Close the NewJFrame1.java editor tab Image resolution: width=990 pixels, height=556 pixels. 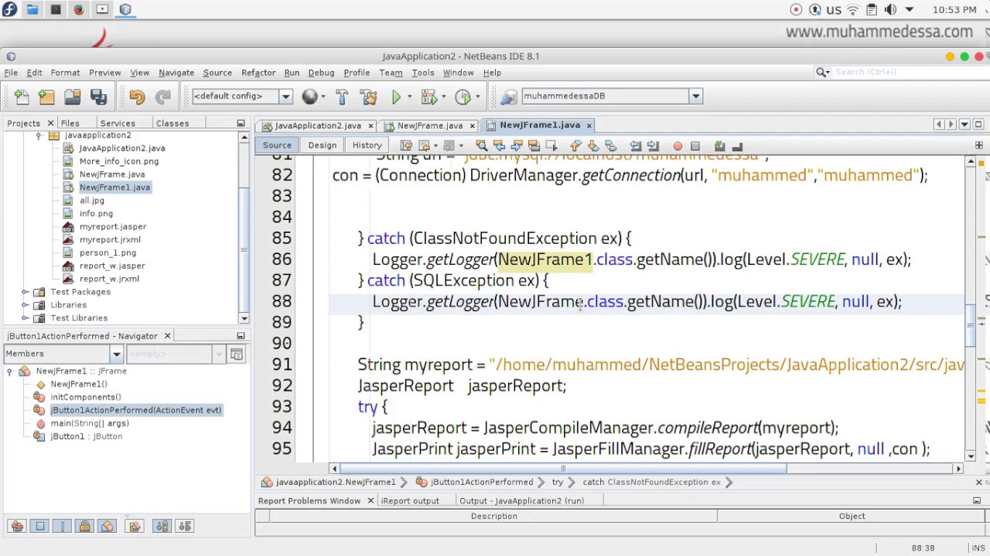coord(589,125)
